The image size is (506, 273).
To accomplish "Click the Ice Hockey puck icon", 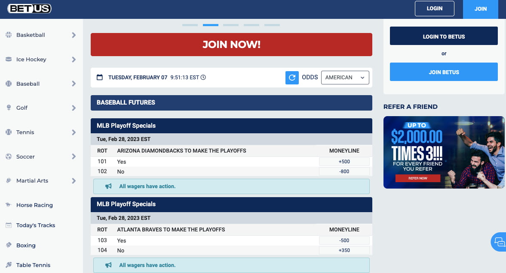I will coord(9,59).
